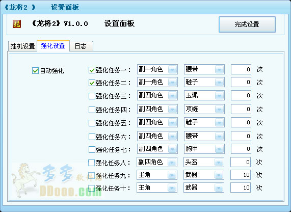Switch to the 挂机设置 tab
This screenshot has height=212, width=291.
click(22, 46)
